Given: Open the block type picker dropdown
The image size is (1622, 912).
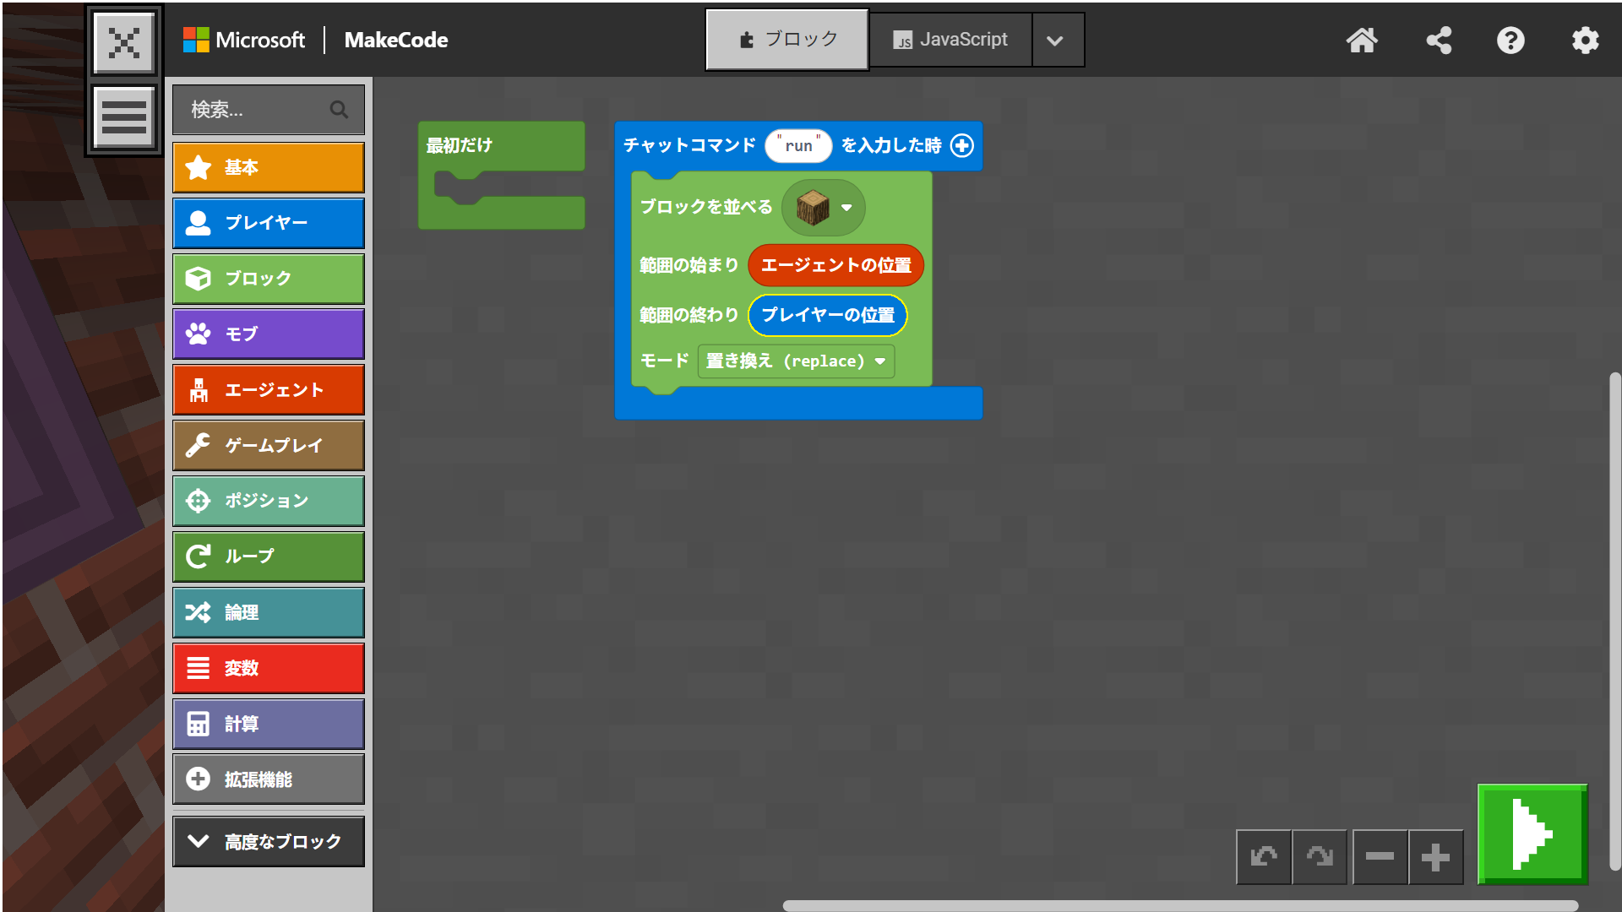Looking at the screenshot, I should [x=824, y=208].
